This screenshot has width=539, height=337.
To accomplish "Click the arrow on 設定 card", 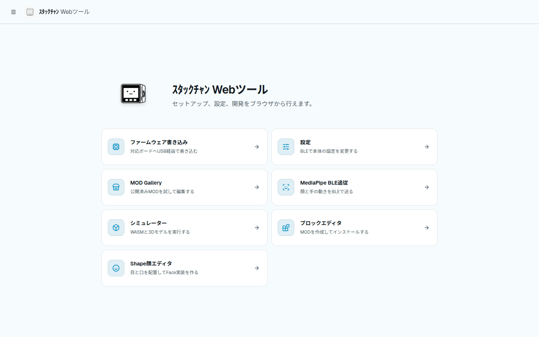I will pyautogui.click(x=427, y=147).
